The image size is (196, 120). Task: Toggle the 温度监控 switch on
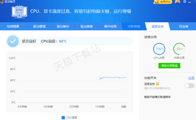(x=189, y=86)
